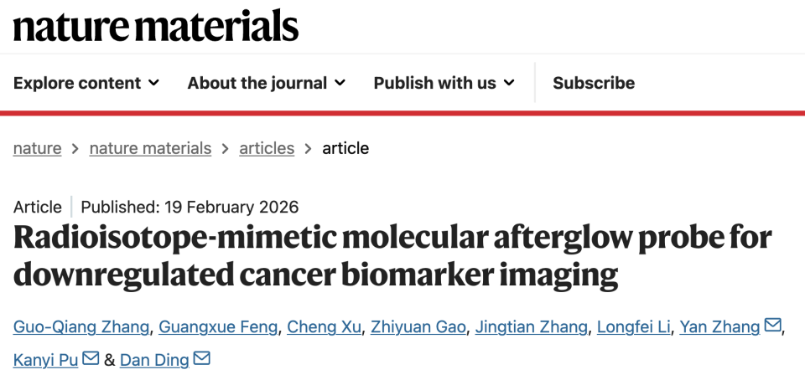This screenshot has width=805, height=380.
Task: Click author name Jingtian Zhang
Action: click(x=532, y=326)
